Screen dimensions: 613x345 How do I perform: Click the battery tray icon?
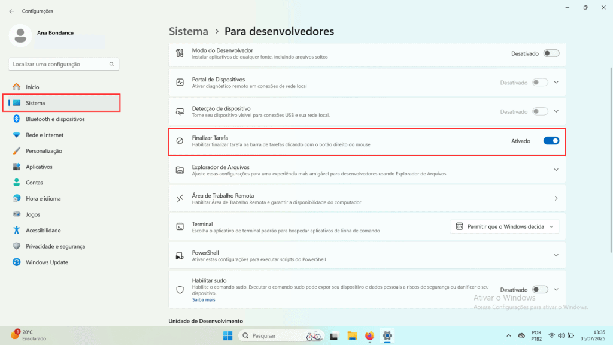pos(570,335)
